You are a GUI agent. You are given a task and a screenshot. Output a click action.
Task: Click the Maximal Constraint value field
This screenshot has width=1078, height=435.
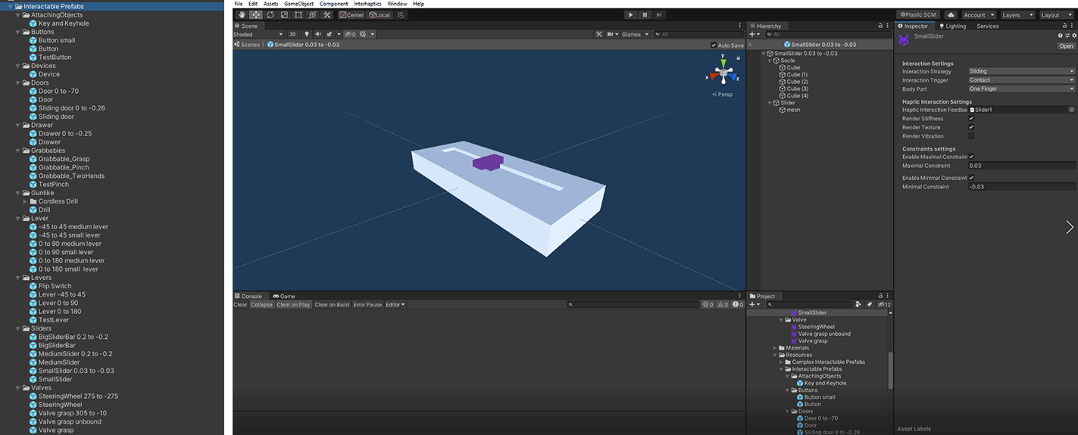pos(1021,166)
